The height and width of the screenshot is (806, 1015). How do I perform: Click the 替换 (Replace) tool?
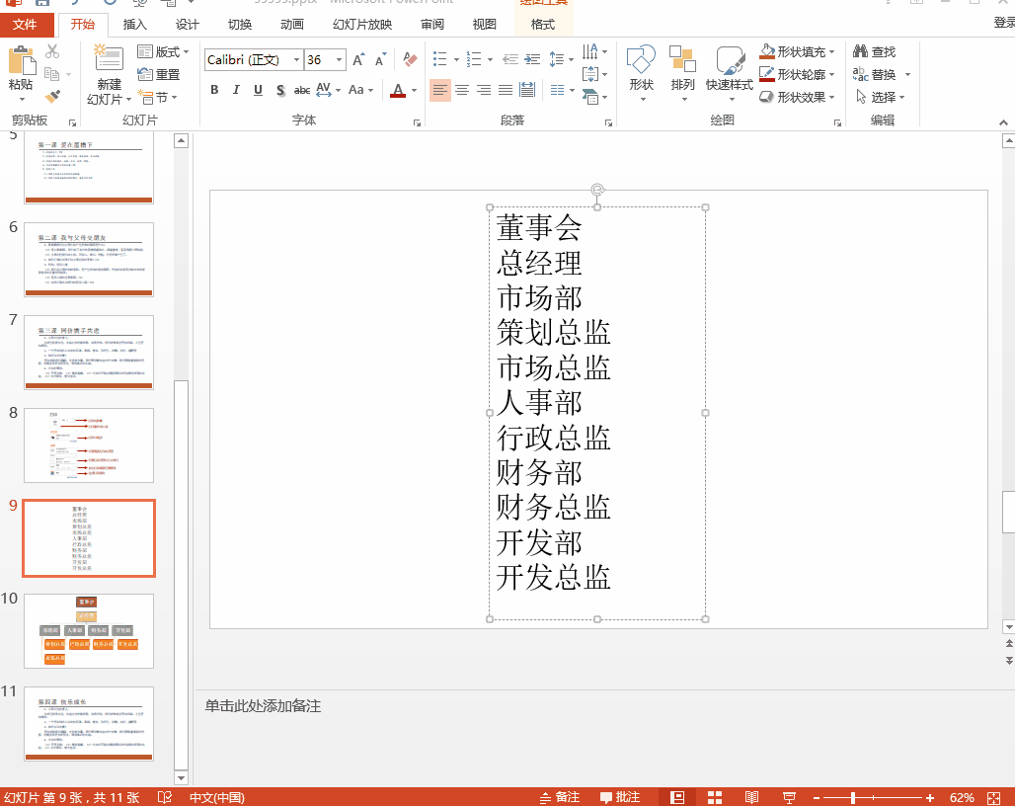877,74
